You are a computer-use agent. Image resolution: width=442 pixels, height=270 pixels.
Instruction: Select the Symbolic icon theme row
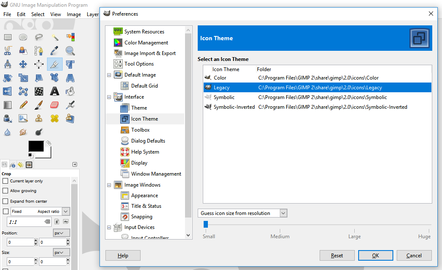tap(318, 97)
